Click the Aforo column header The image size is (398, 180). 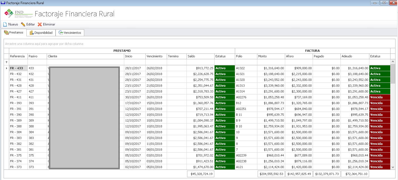(299, 56)
